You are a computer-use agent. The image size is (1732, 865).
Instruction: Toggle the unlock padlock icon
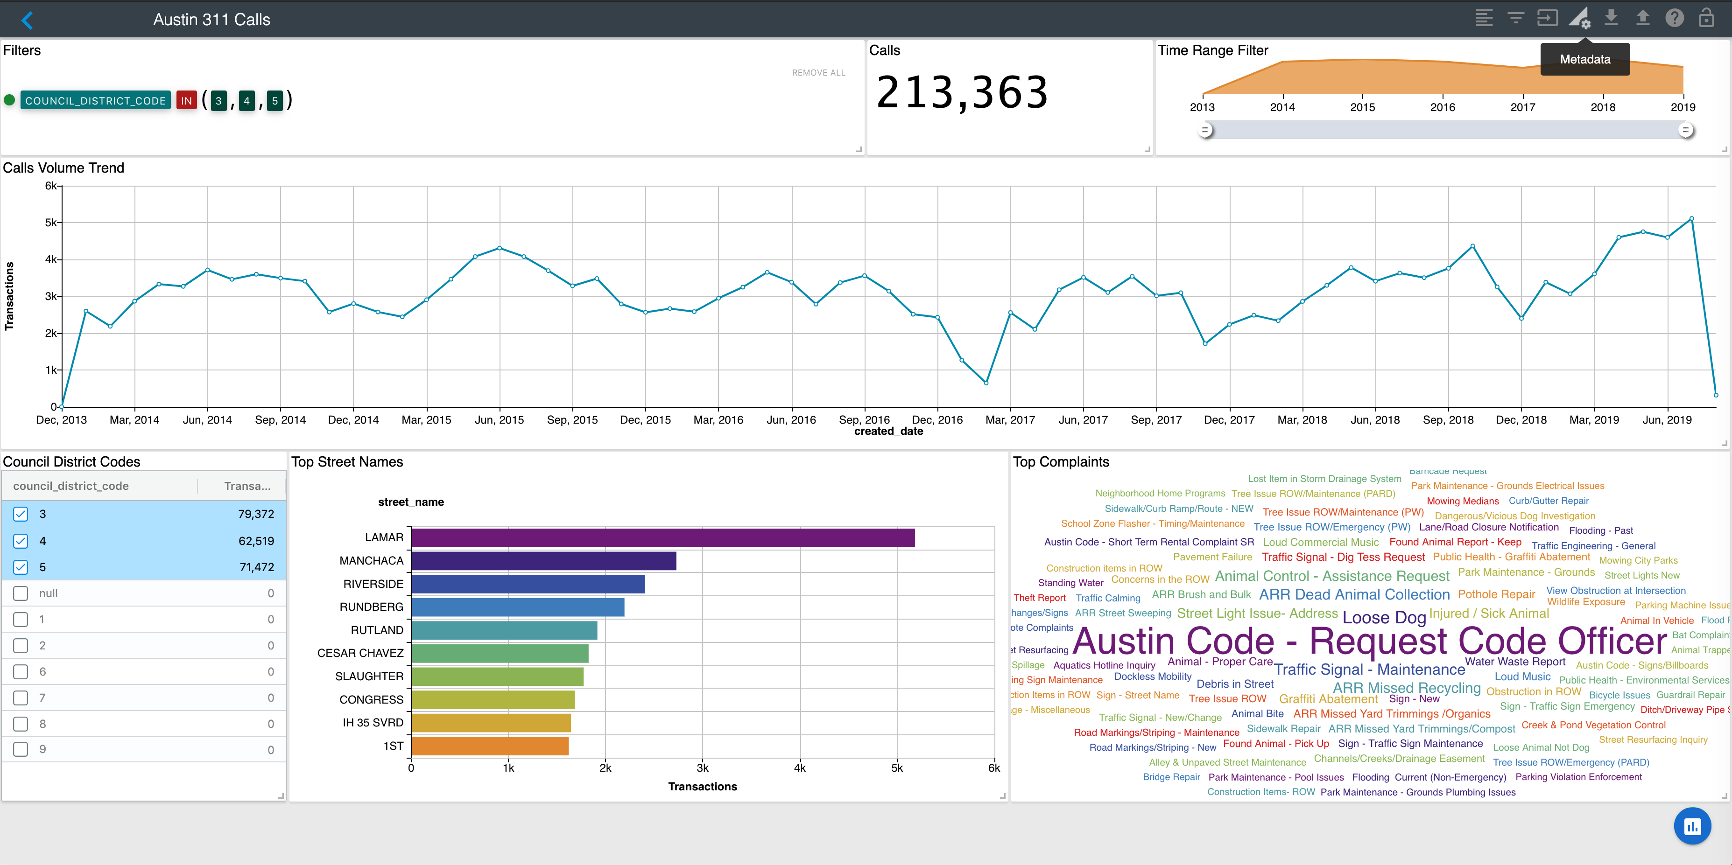[x=1706, y=18]
